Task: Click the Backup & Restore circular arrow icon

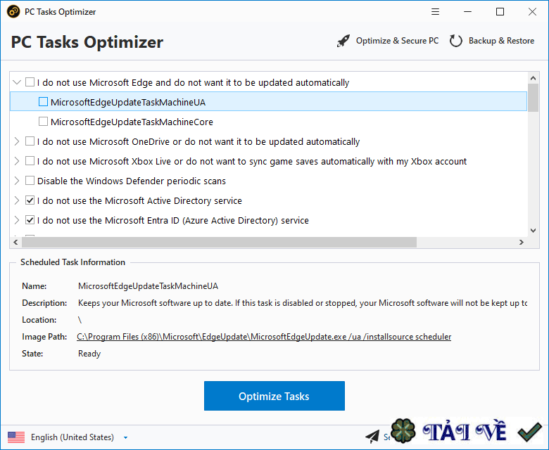Action: click(456, 41)
